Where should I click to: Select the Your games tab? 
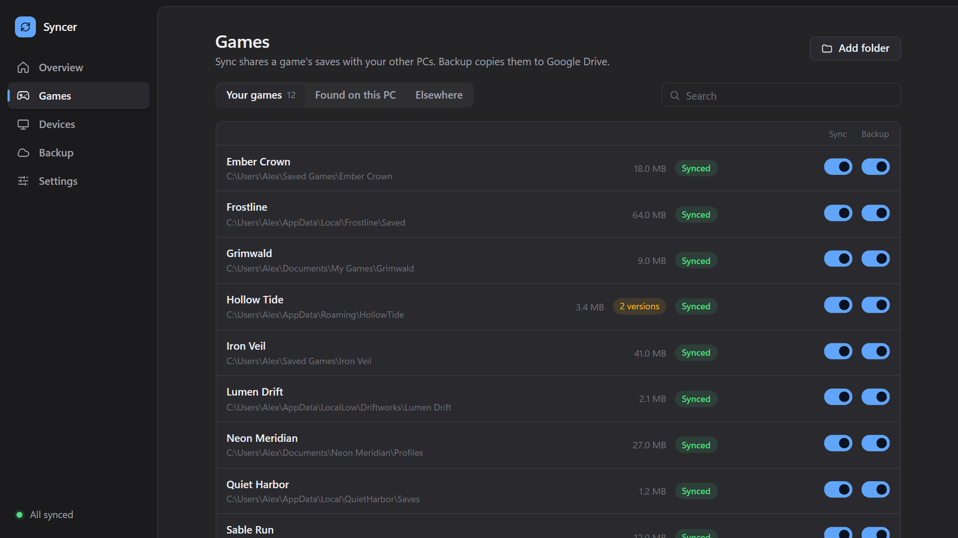pos(261,95)
